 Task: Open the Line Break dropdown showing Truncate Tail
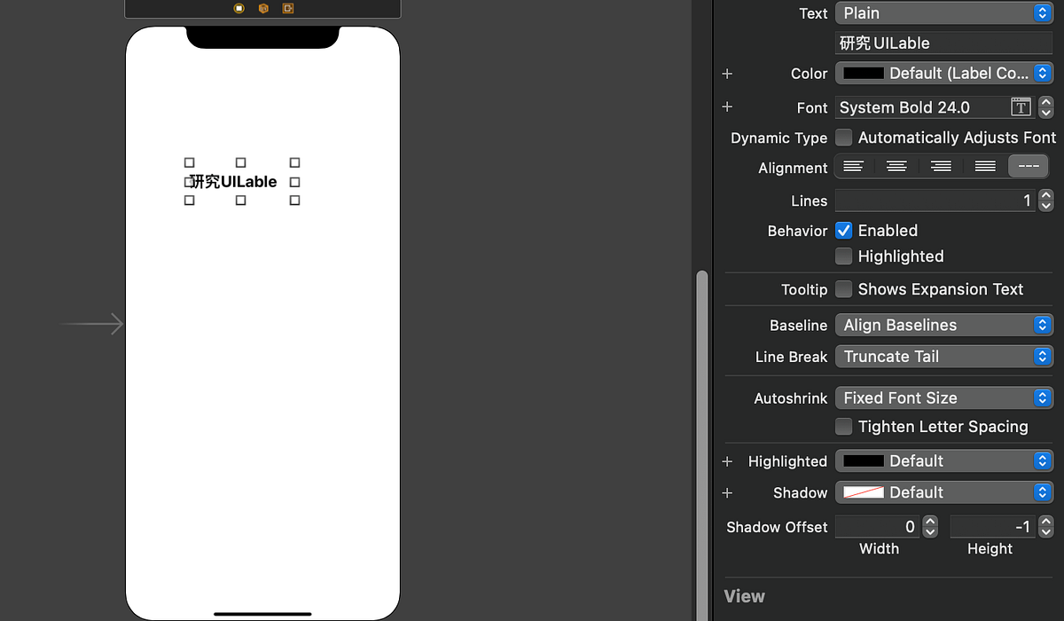point(943,356)
